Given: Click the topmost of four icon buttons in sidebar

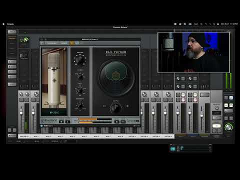Looking at the screenshot, I should click(x=12, y=62).
